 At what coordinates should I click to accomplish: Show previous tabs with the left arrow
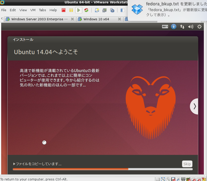(2, 19)
